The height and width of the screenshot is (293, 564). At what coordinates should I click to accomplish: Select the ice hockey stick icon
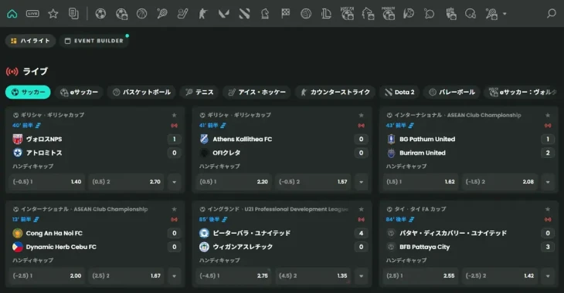tap(183, 14)
